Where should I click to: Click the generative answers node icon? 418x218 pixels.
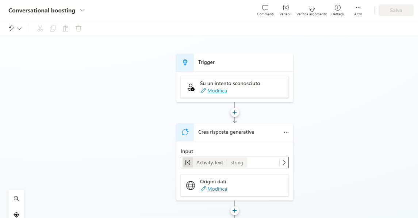tap(185, 132)
